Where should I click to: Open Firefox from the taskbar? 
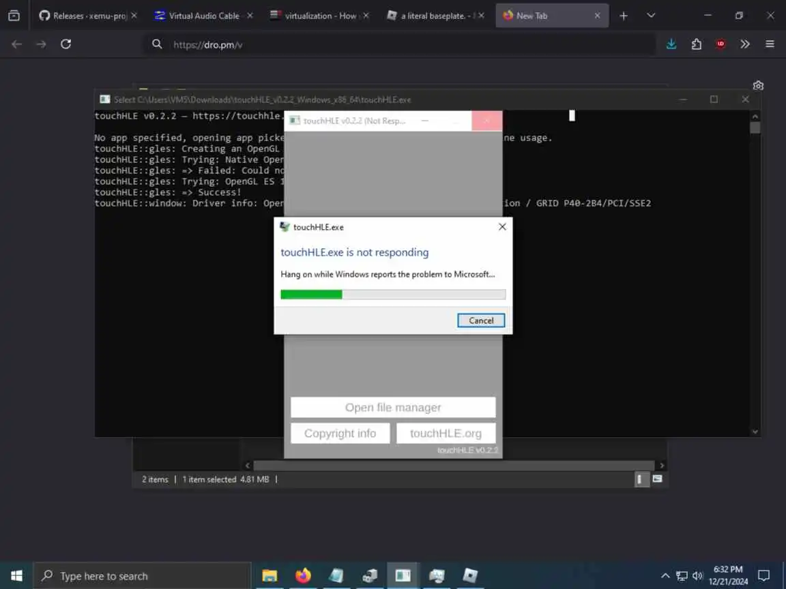(303, 575)
